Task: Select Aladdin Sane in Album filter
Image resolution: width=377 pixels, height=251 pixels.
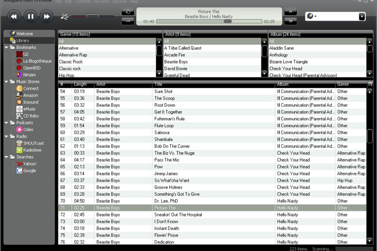Action: tap(317, 48)
